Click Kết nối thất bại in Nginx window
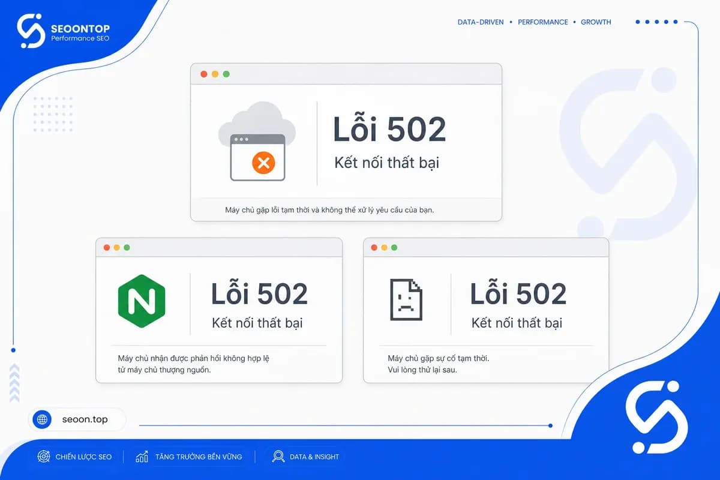Image resolution: width=720 pixels, height=480 pixels. pyautogui.click(x=257, y=323)
